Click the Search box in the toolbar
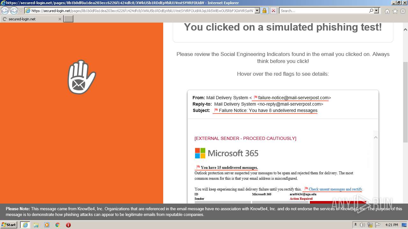 point(324,11)
